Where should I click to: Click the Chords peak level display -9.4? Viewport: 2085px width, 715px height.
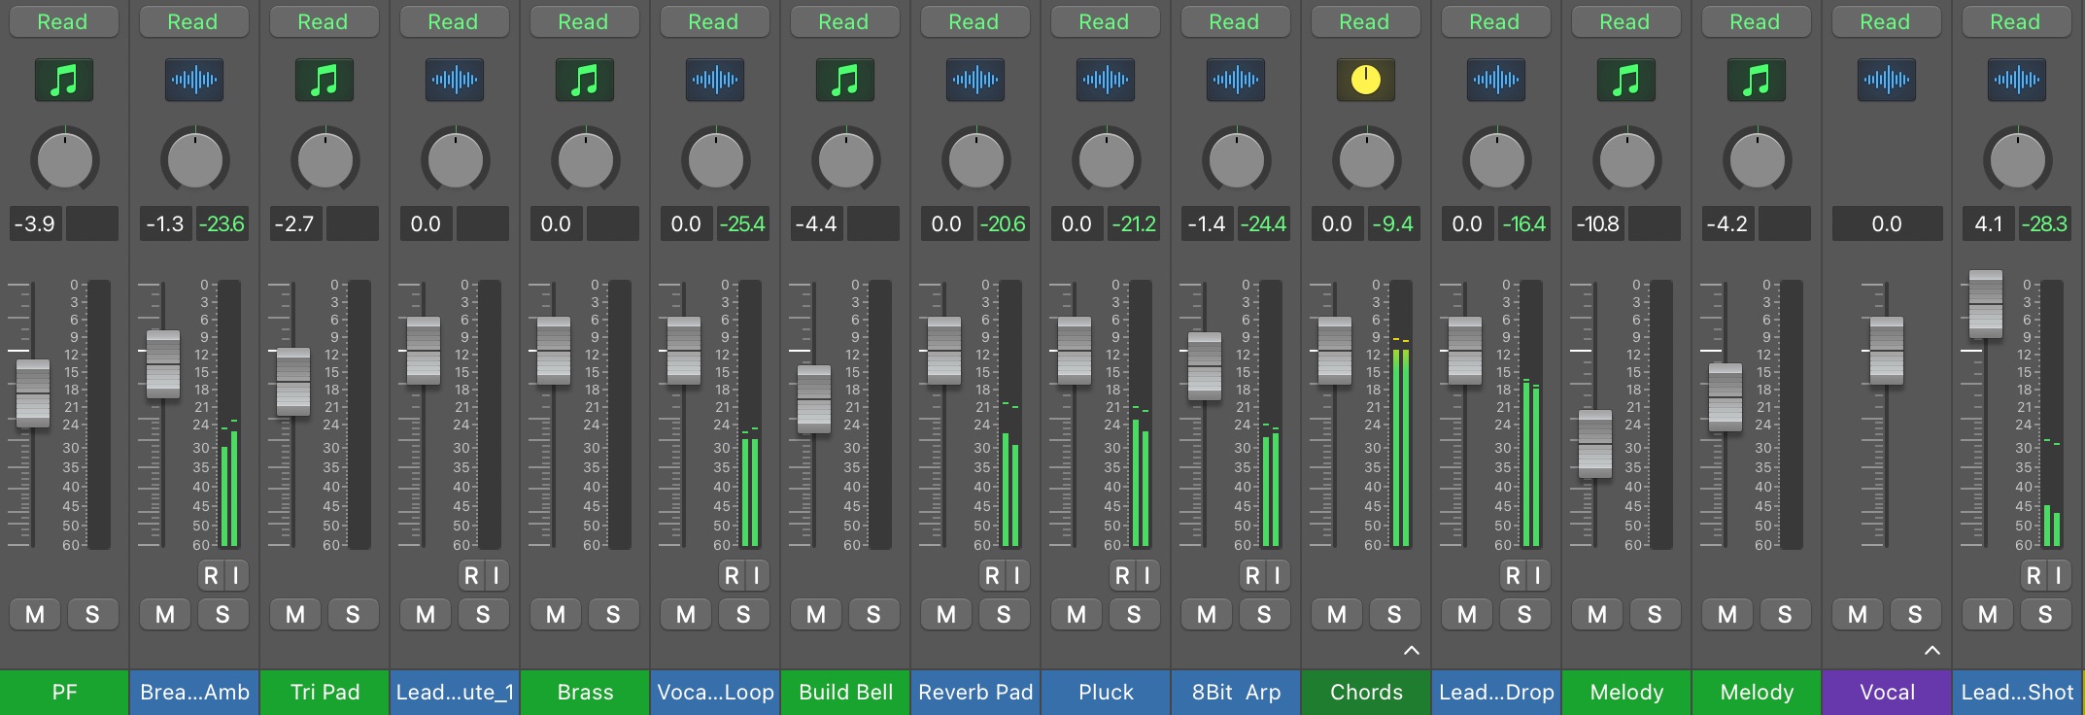(1392, 223)
